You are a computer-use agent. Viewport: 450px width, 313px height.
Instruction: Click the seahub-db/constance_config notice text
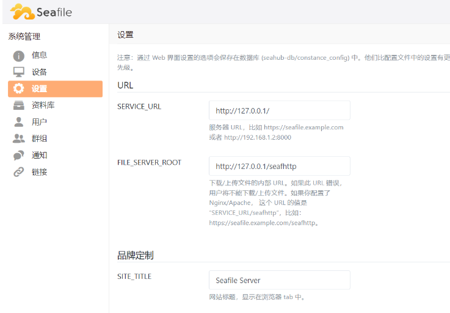tap(305, 58)
